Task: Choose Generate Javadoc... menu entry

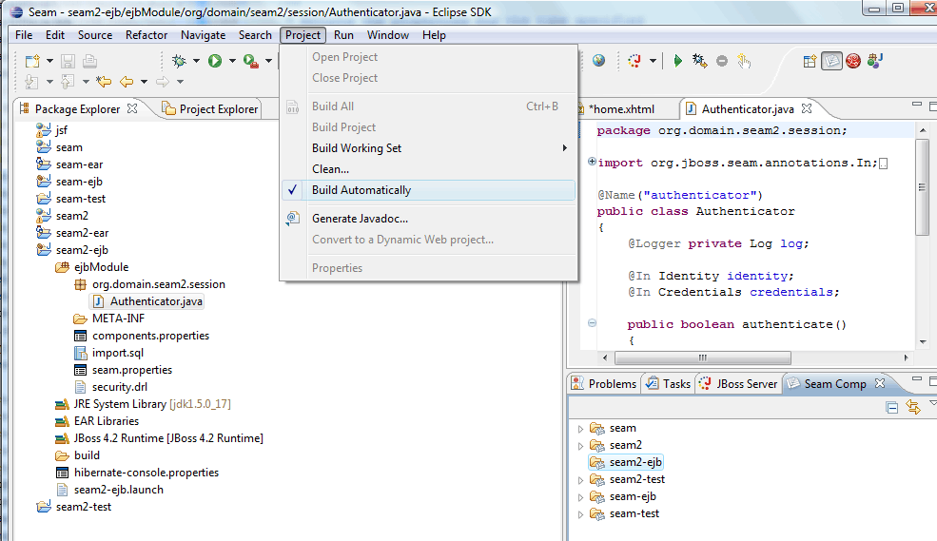Action: tap(360, 219)
